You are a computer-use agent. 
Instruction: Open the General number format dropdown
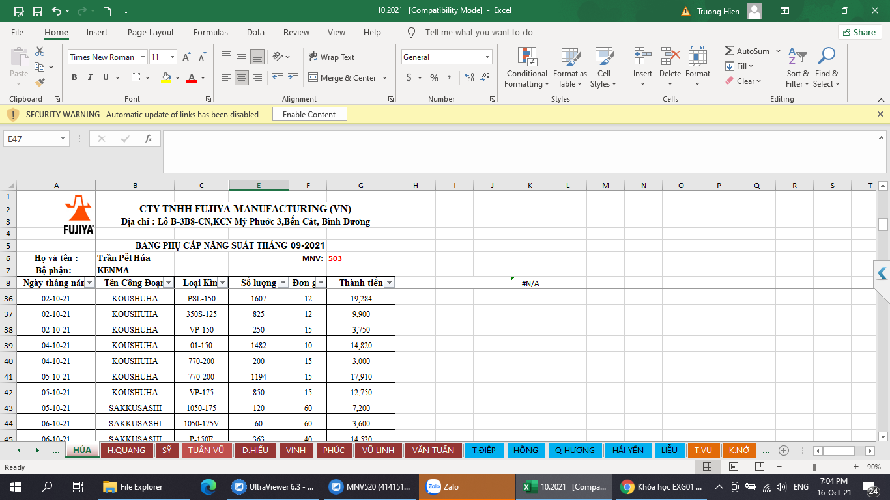pyautogui.click(x=487, y=57)
